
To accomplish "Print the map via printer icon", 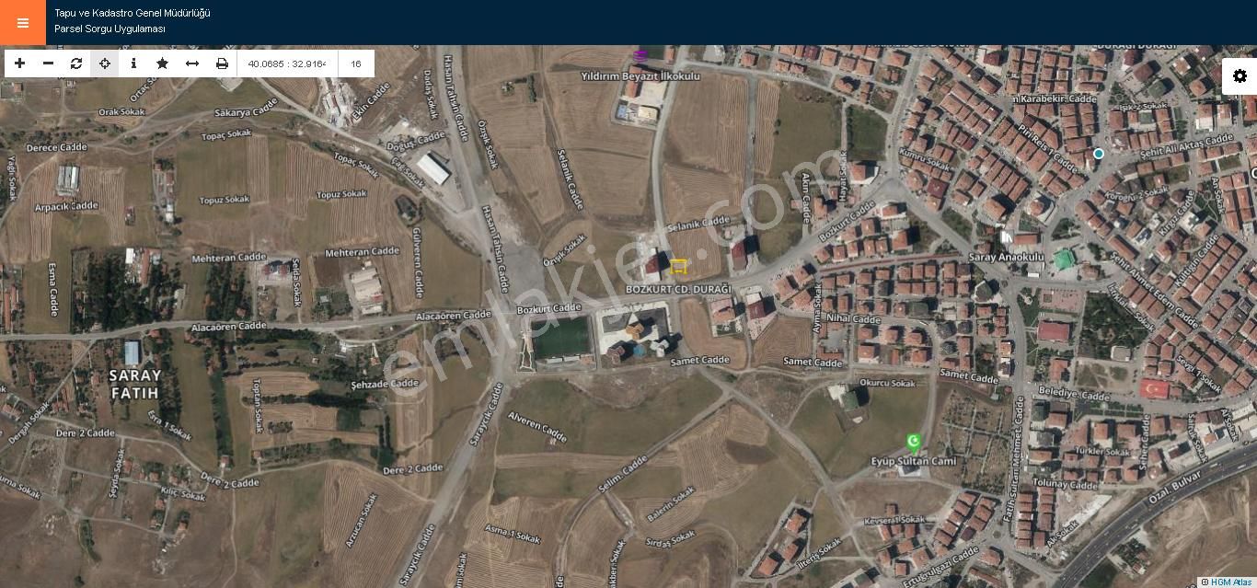I will point(222,63).
